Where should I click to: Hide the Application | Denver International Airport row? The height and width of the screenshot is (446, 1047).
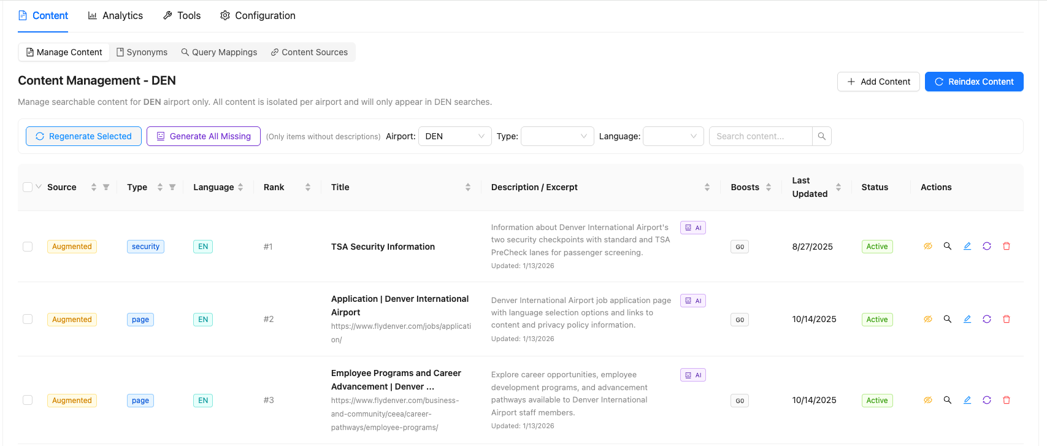point(927,319)
